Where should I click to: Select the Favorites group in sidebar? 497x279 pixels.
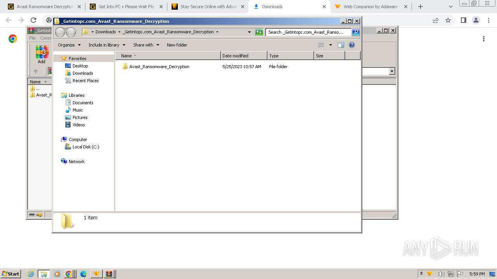(77, 59)
